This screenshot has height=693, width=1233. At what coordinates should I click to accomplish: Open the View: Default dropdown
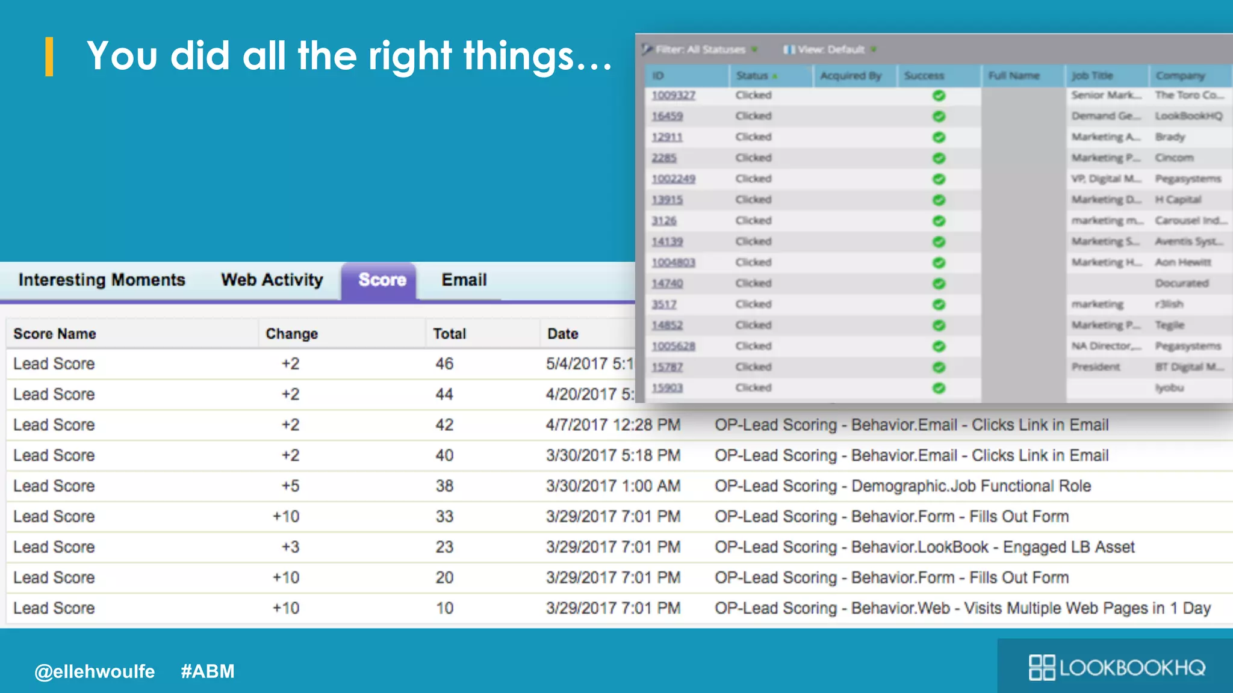tap(831, 49)
